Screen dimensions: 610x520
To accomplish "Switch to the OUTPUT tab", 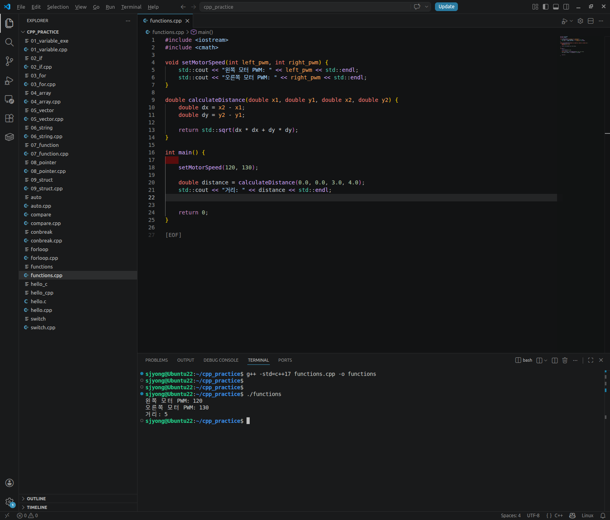I will [x=186, y=360].
